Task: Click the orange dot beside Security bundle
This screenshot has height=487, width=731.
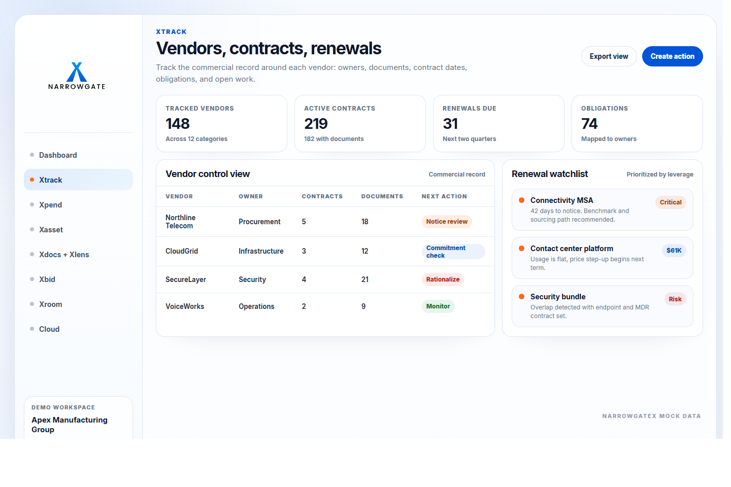Action: (521, 296)
